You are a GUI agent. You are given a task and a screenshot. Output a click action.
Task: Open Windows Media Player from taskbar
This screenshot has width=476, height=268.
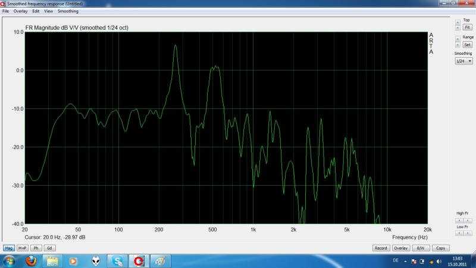pyautogui.click(x=73, y=261)
